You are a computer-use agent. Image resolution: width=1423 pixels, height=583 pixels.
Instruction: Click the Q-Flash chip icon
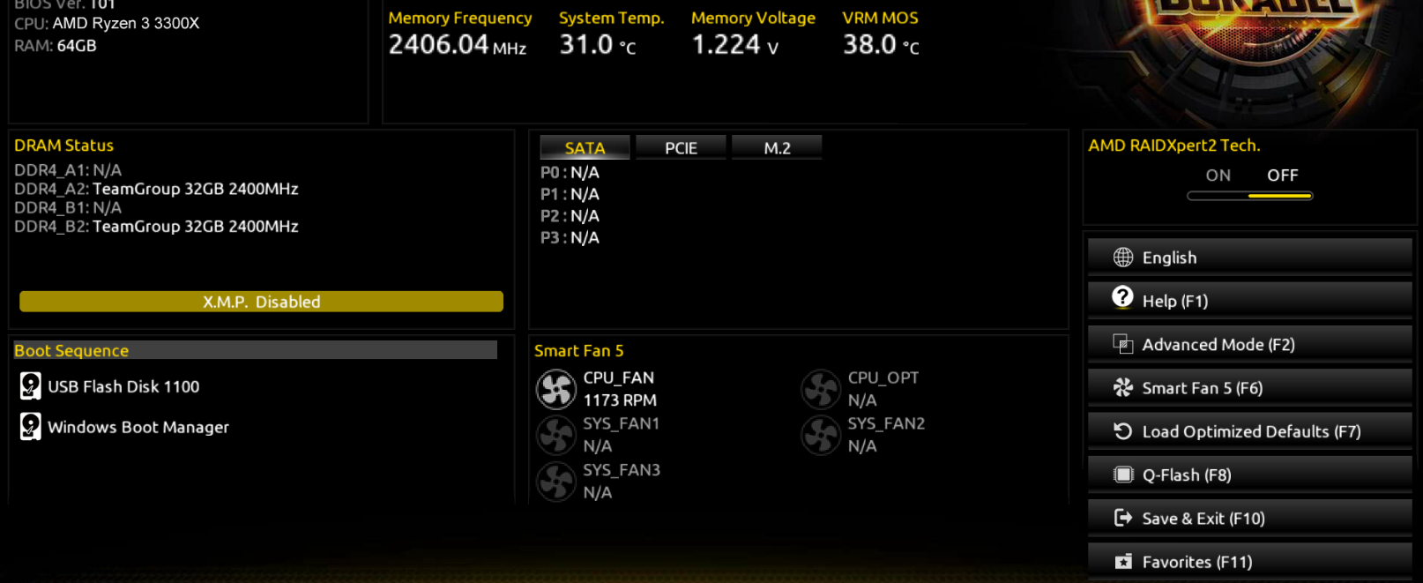[x=1122, y=475]
